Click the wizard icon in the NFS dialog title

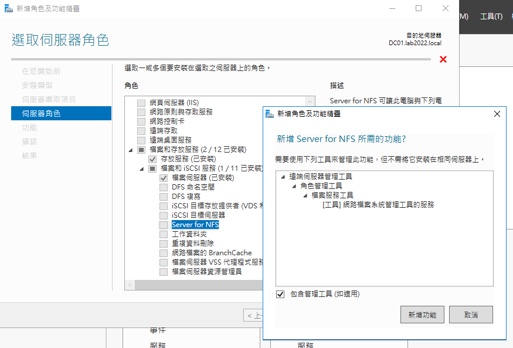coord(270,114)
